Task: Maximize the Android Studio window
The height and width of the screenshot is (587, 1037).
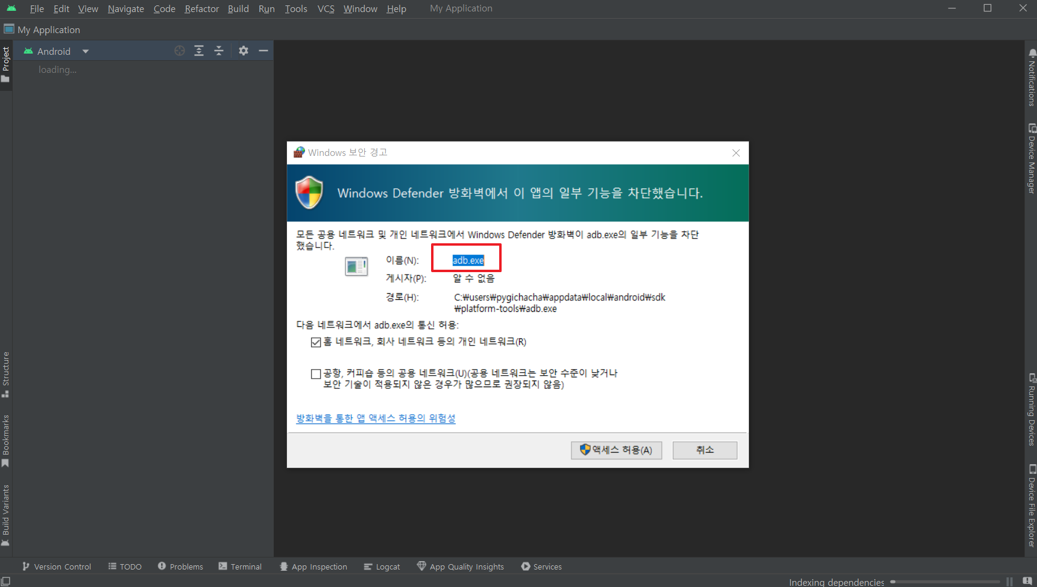Action: pos(988,8)
